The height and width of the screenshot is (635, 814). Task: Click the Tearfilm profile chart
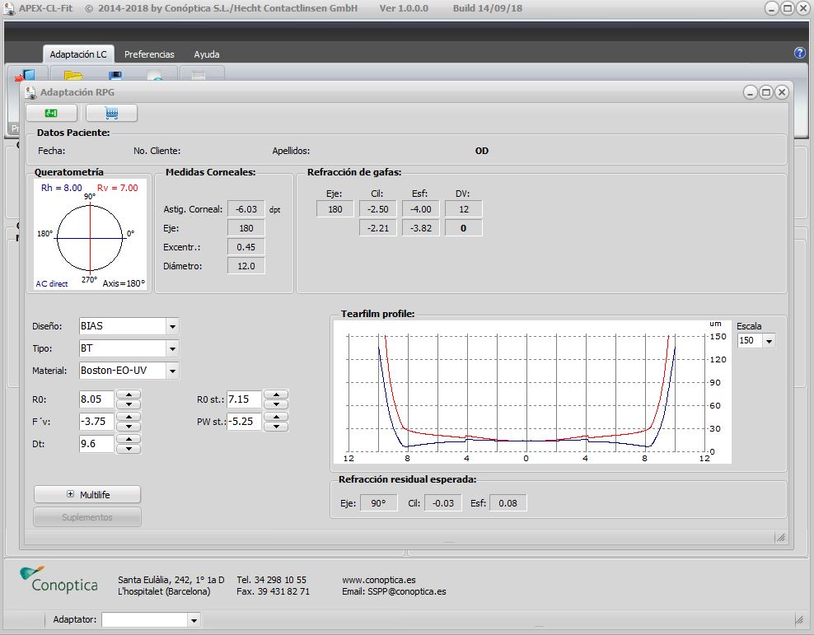click(532, 392)
